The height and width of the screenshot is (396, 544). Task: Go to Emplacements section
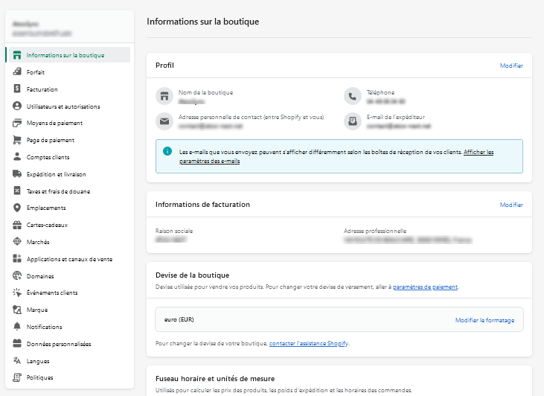(68, 208)
